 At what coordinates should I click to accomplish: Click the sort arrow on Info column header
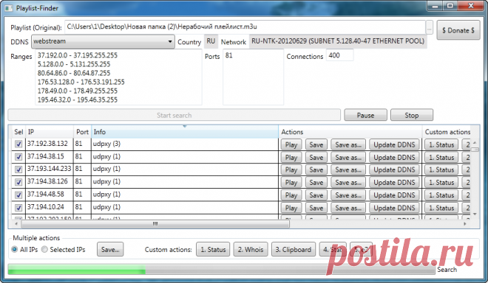pos(185,126)
